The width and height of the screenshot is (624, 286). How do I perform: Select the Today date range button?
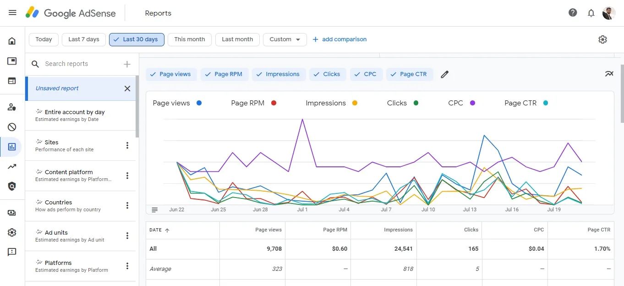click(43, 39)
